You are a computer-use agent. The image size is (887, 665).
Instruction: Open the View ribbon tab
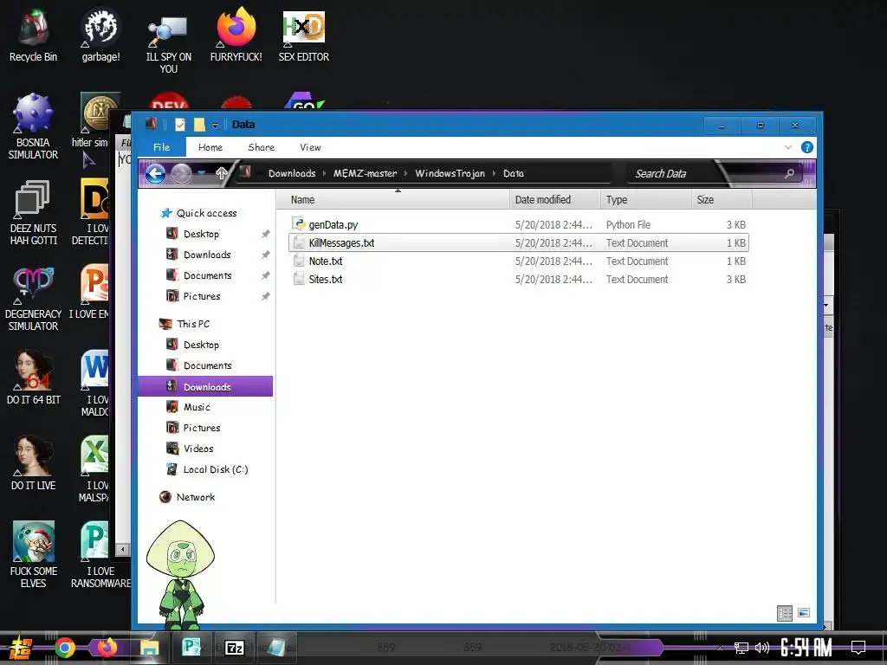coord(310,147)
